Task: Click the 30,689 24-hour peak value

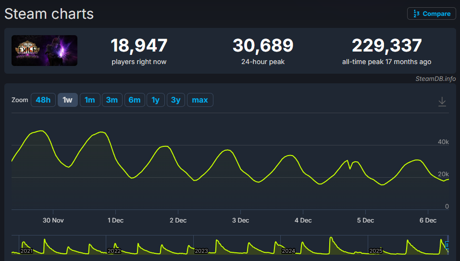Action: (x=263, y=46)
